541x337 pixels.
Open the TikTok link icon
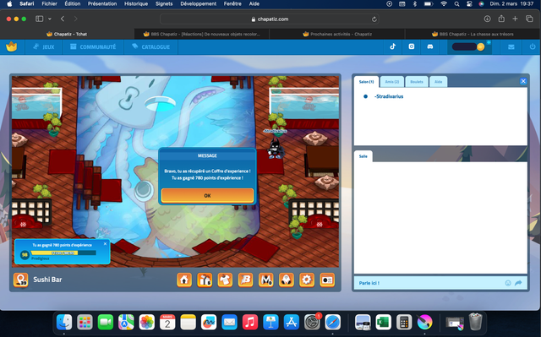point(392,46)
